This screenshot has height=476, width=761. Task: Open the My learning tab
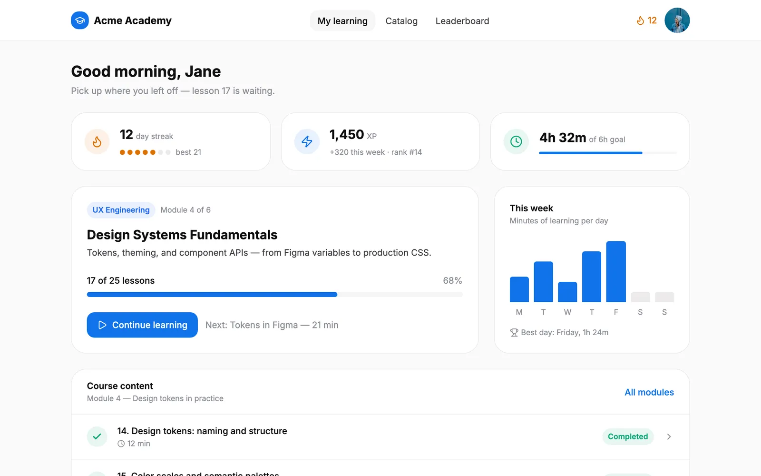pos(342,21)
